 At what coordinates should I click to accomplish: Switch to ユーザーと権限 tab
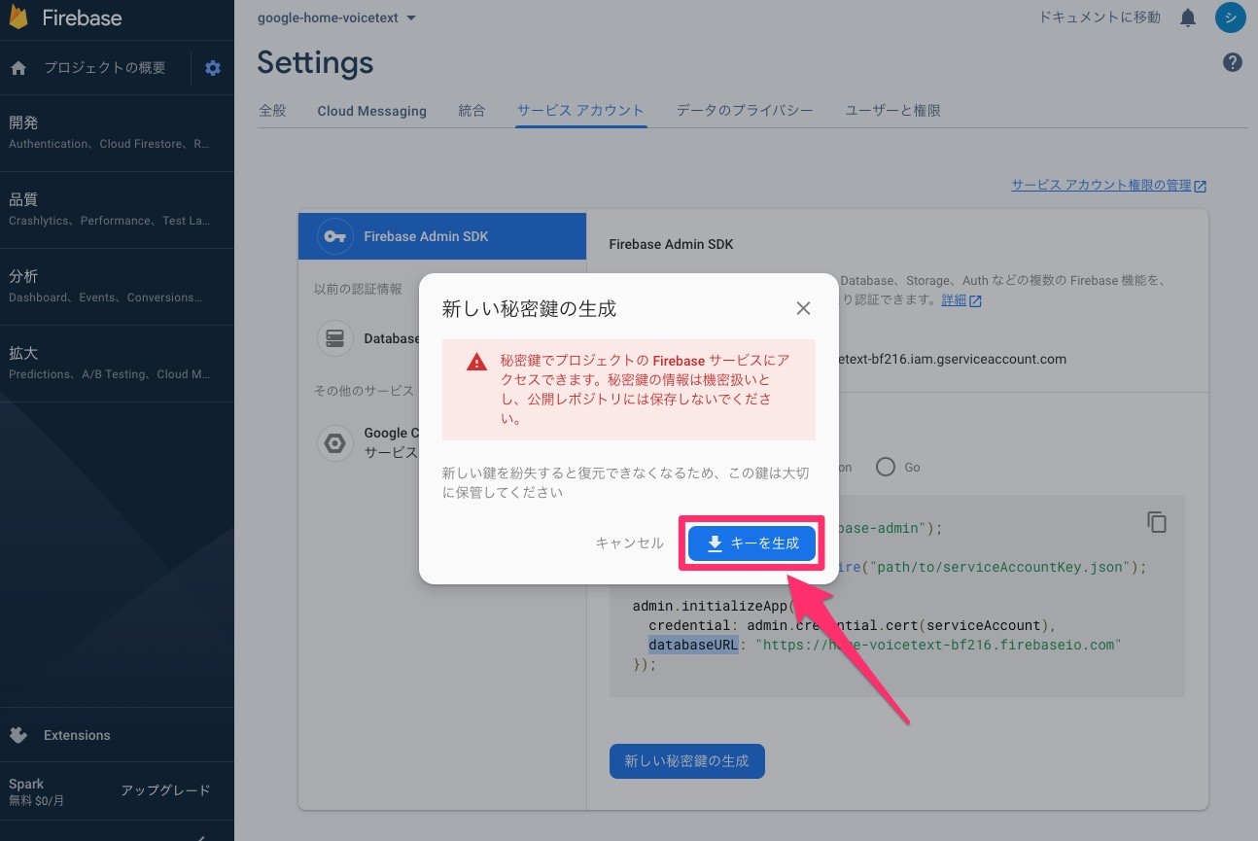coord(892,111)
